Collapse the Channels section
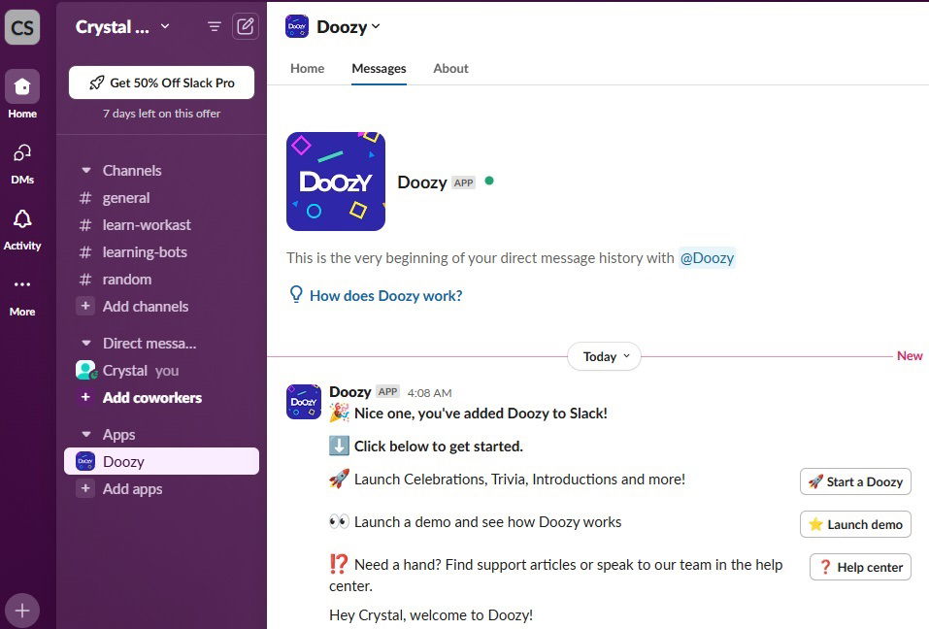929x629 pixels. coord(86,170)
